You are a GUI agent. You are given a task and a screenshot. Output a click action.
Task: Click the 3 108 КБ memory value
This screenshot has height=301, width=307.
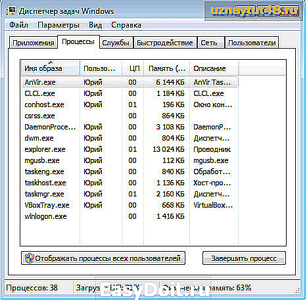pyautogui.click(x=170, y=127)
